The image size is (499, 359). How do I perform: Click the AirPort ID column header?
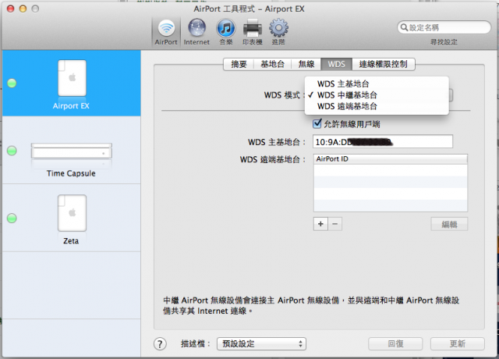coord(391,159)
